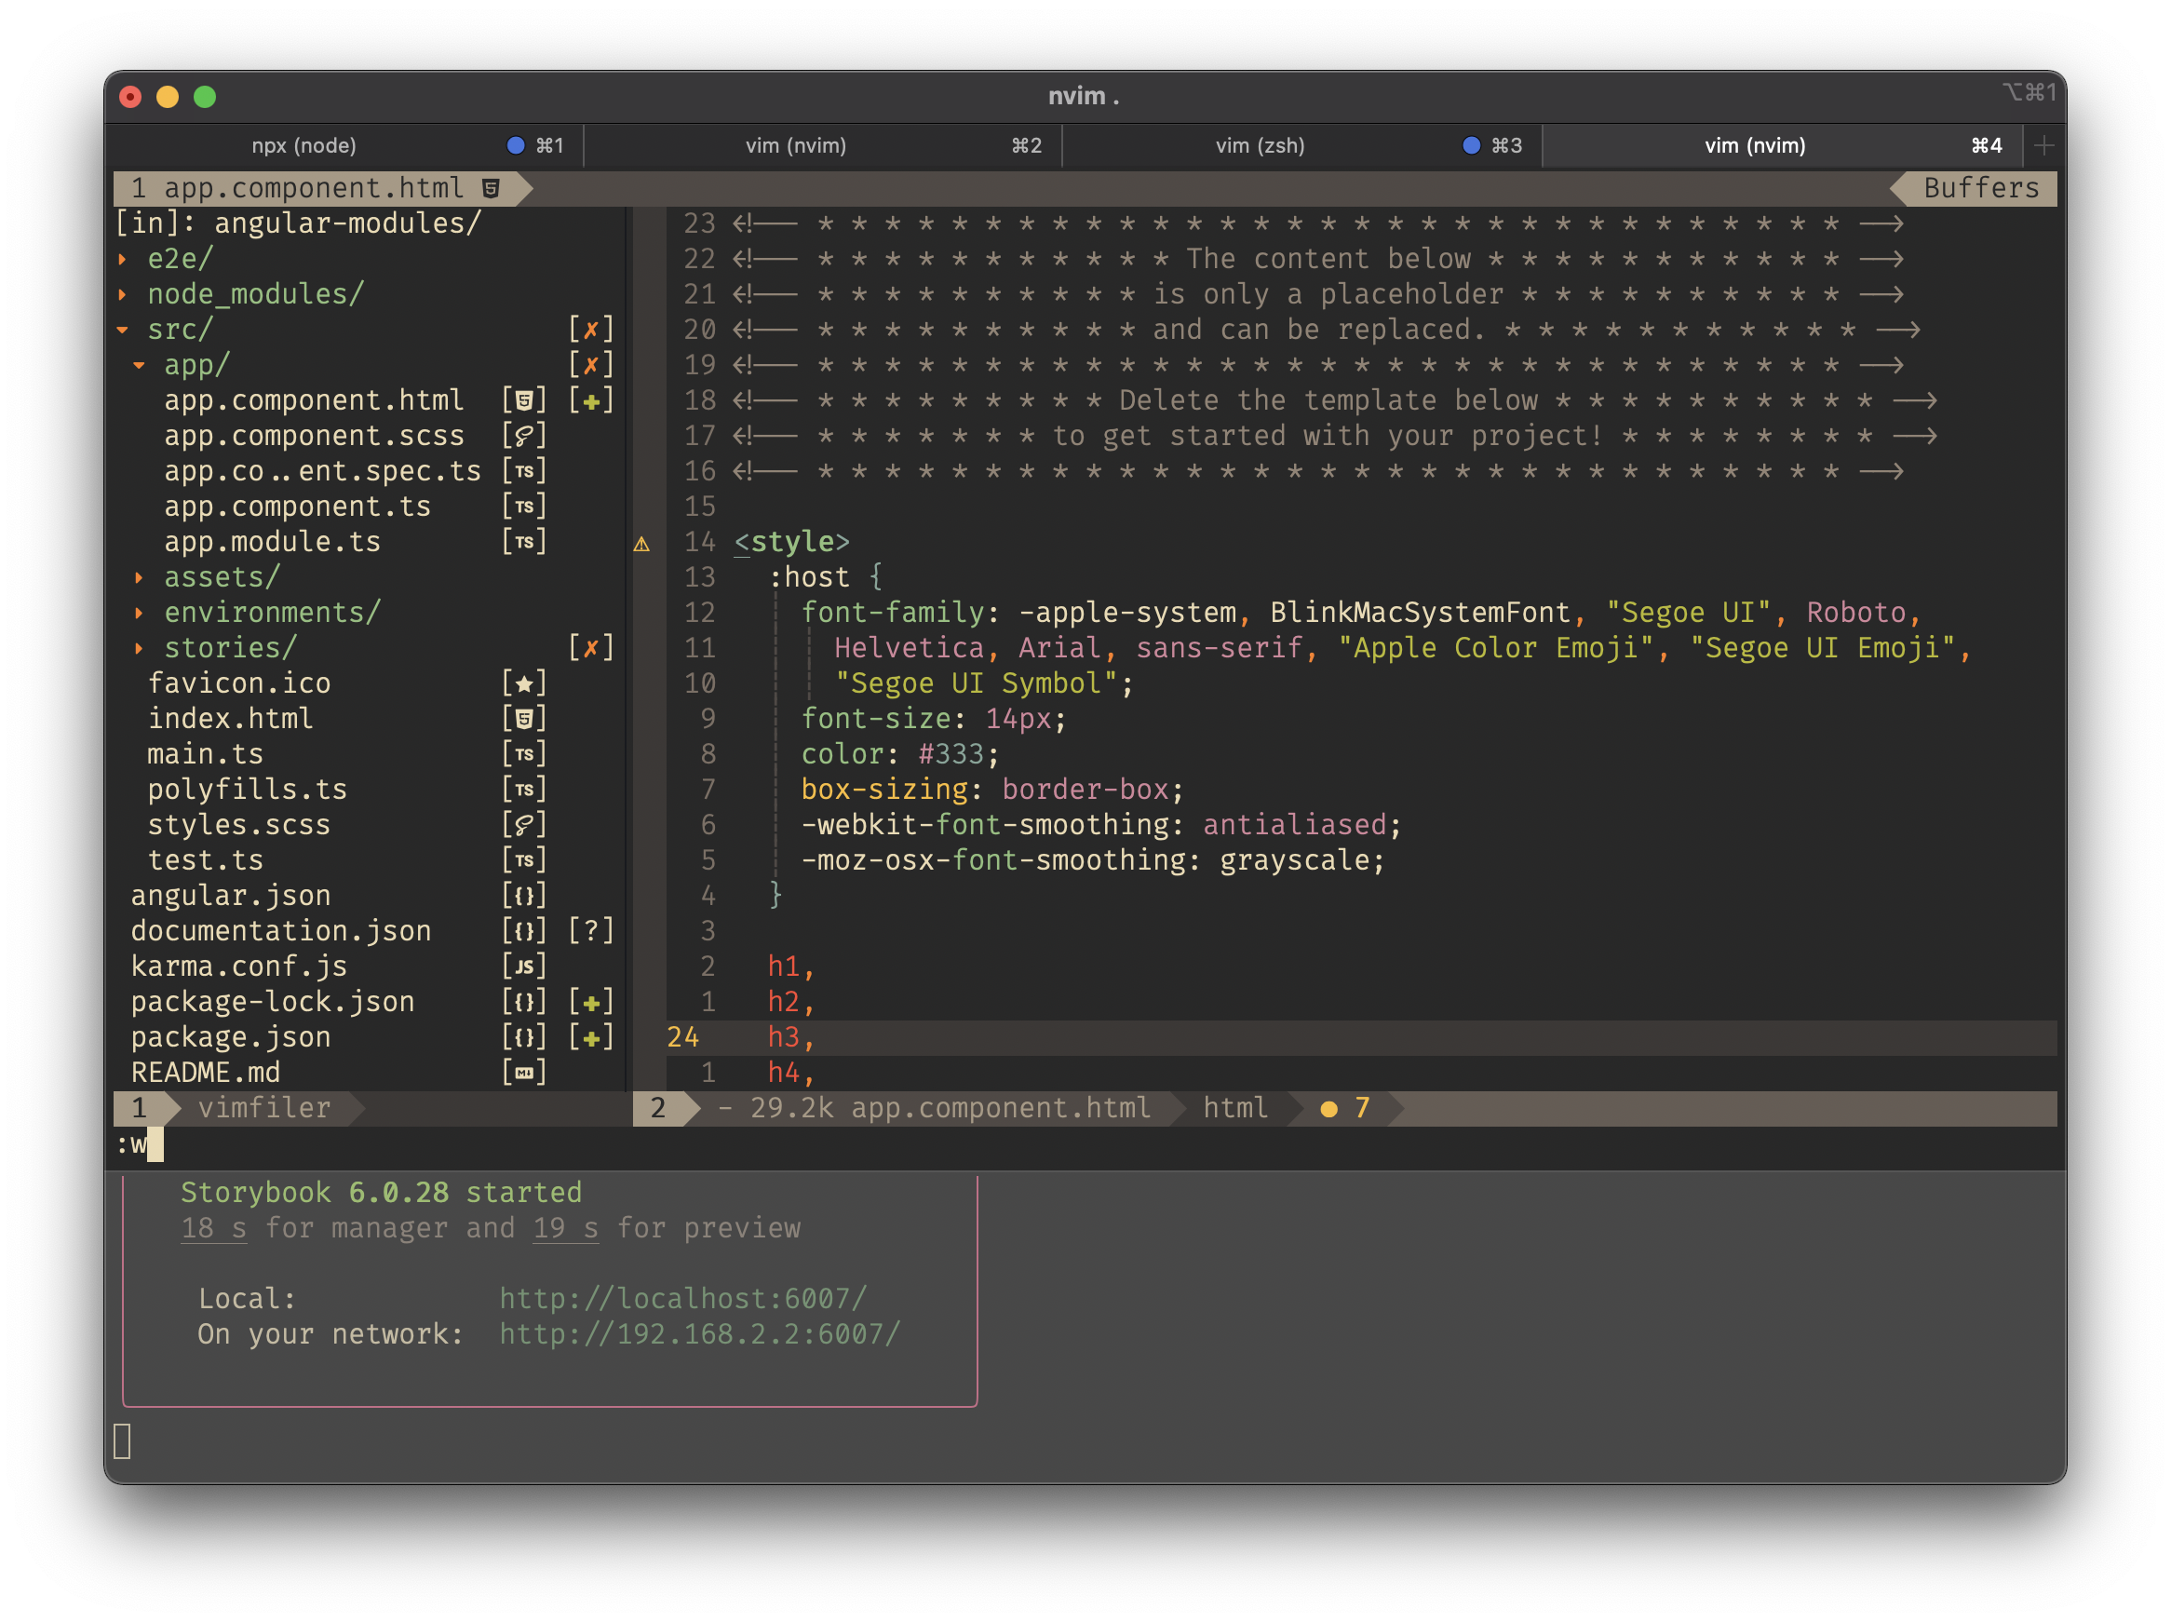Click the modified dot showing 7 in statusline
2171x1622 pixels.
click(x=1330, y=1109)
